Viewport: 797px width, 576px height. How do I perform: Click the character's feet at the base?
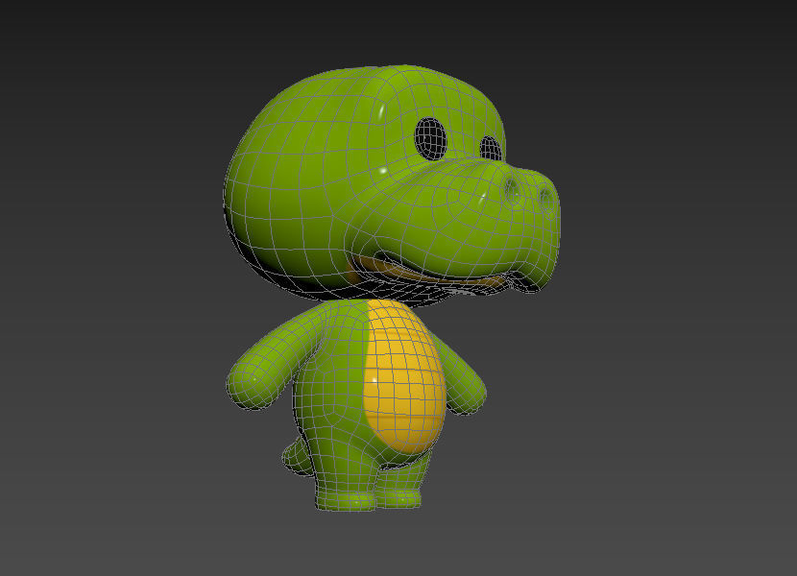(x=369, y=499)
